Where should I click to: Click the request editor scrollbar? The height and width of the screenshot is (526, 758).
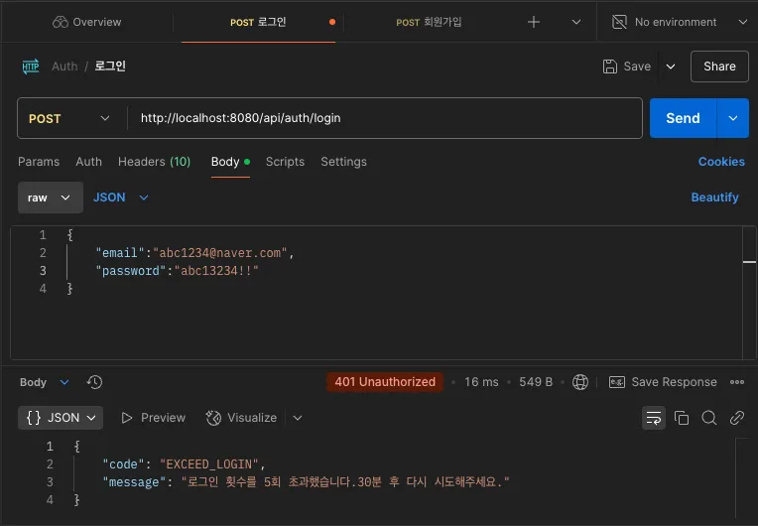pyautogui.click(x=749, y=293)
